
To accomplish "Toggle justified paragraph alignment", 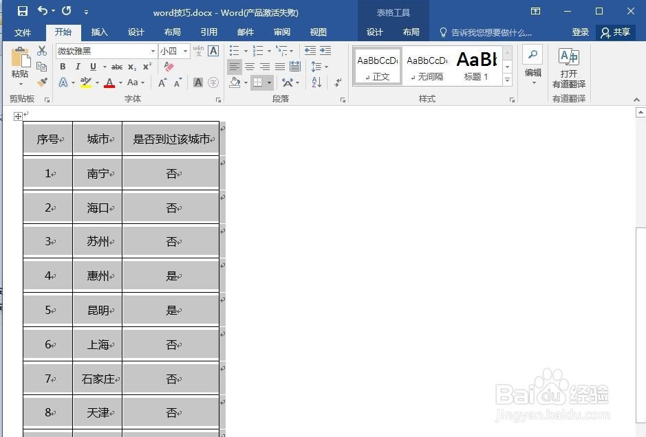I will [280, 66].
